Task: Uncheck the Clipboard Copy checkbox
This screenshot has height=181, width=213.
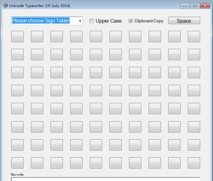Action: (x=131, y=21)
